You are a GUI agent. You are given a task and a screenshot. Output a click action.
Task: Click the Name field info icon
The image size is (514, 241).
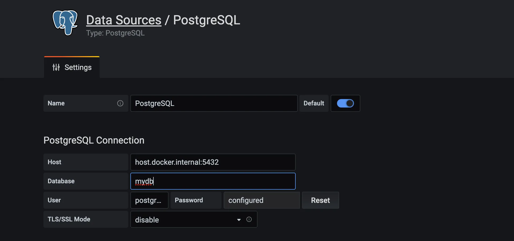120,103
